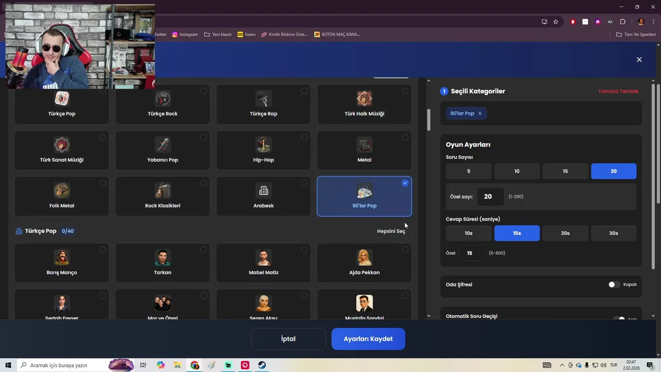The width and height of the screenshot is (661, 372).
Task: Open the Yeni klasör bookmark folder
Action: 218,35
